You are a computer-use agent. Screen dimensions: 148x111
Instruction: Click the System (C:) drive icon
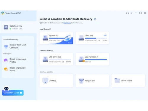tap(45, 38)
